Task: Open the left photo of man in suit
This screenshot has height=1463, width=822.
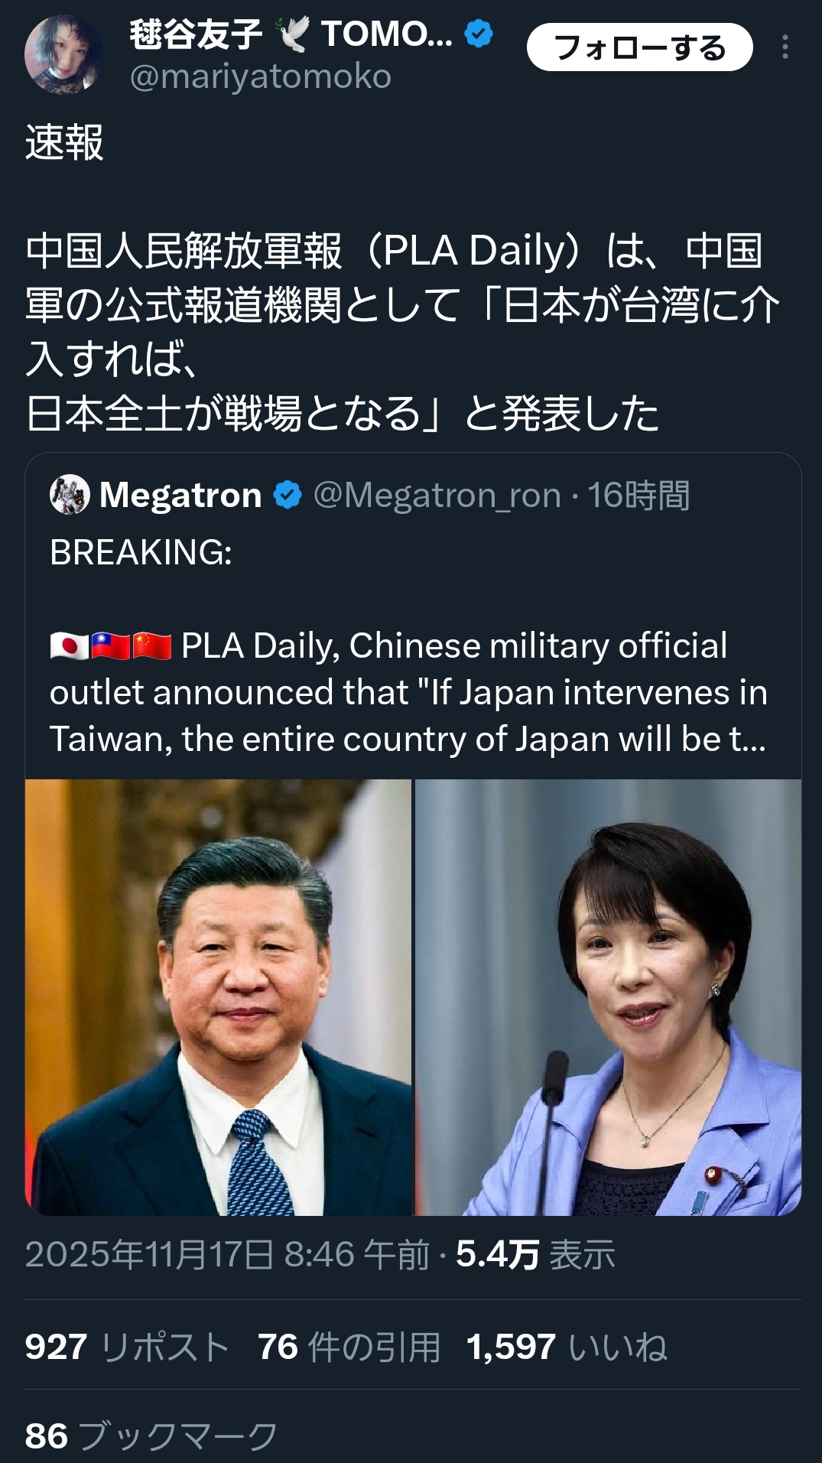Action: tap(219, 997)
